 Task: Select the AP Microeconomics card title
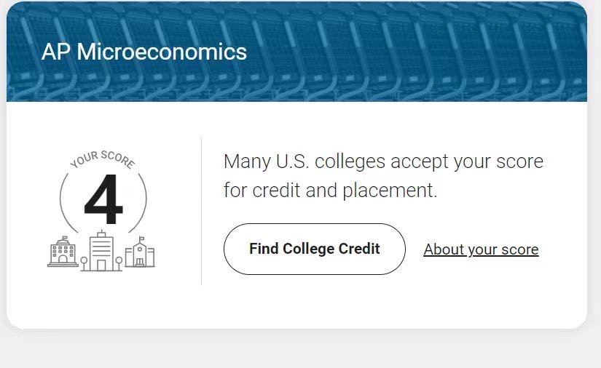(144, 52)
